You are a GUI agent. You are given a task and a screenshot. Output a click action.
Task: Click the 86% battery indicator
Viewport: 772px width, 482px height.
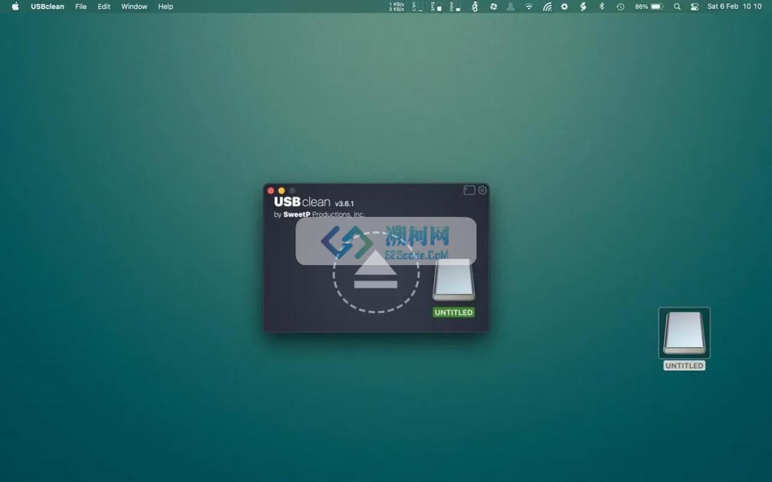pos(649,7)
